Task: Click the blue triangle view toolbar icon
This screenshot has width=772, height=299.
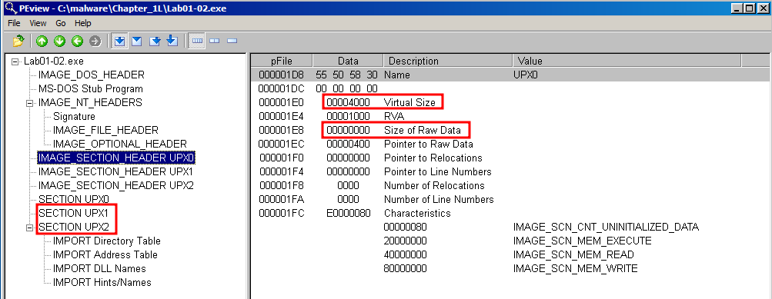Action: 136,42
